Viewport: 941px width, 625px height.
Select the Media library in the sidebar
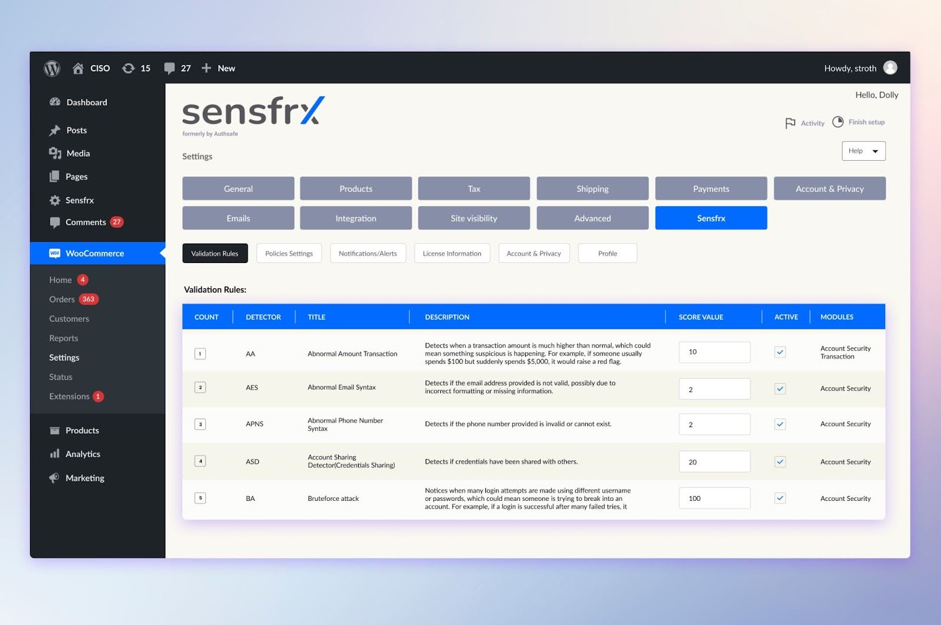[77, 153]
